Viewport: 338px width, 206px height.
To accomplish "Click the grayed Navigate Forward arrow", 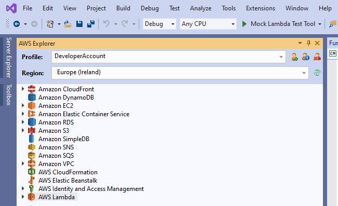I will tap(34, 24).
